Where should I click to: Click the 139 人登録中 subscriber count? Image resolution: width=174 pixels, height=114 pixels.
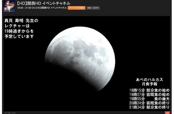coord(93,8)
